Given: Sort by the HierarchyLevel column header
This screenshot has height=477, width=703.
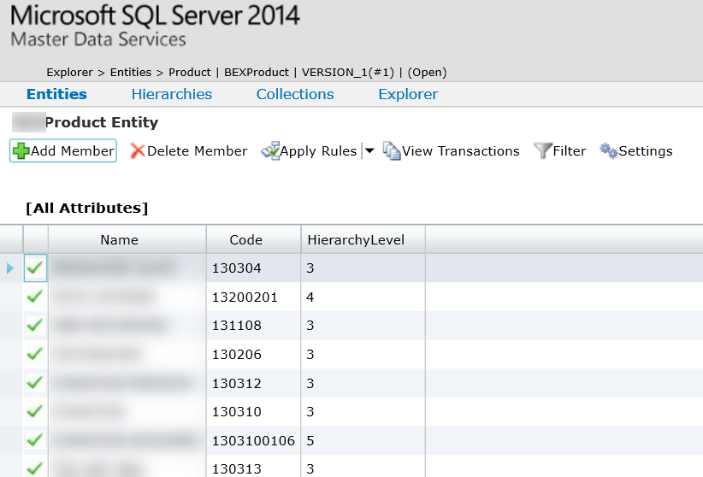Looking at the screenshot, I should [x=363, y=240].
